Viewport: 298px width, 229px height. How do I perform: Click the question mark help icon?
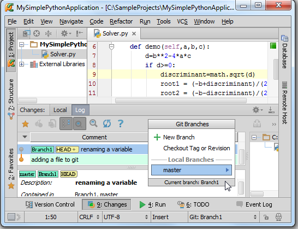[121, 124]
